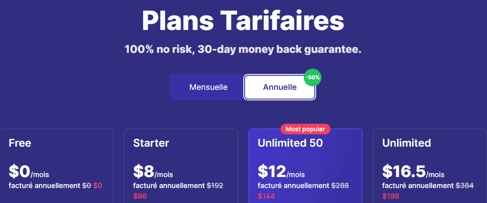Click the crossed-out $288 price
The width and height of the screenshot is (487, 203).
[340, 186]
